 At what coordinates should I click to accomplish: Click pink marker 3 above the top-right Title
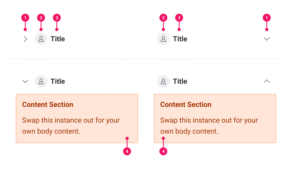click(179, 18)
